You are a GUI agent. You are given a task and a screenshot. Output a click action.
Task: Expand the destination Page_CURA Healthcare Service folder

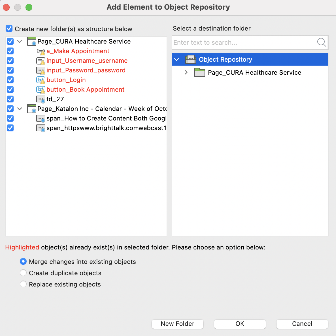coord(186,72)
